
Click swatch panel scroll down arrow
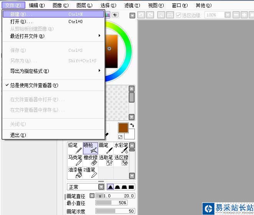pyautogui.click(x=131, y=117)
